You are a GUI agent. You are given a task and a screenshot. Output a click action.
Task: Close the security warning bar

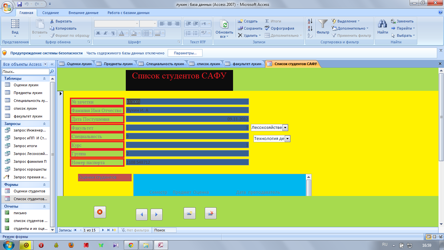441,50
